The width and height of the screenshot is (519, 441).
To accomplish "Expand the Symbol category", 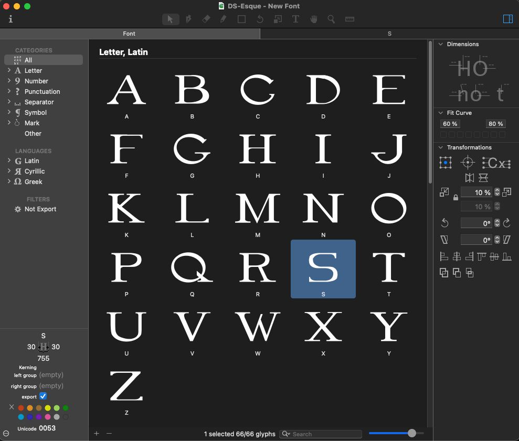I will [9, 112].
